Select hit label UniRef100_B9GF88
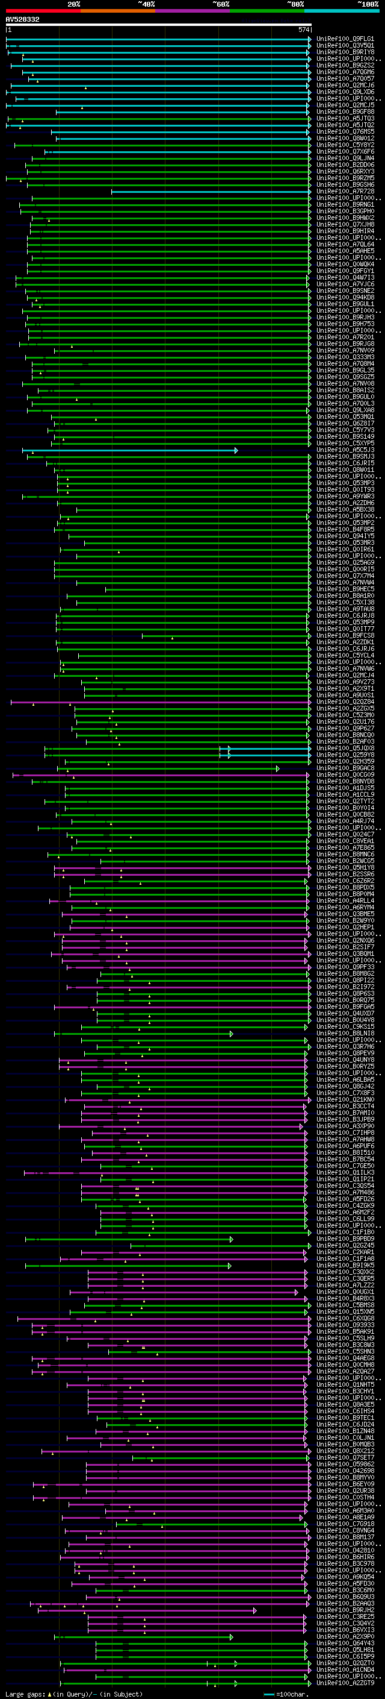 pyautogui.click(x=345, y=111)
